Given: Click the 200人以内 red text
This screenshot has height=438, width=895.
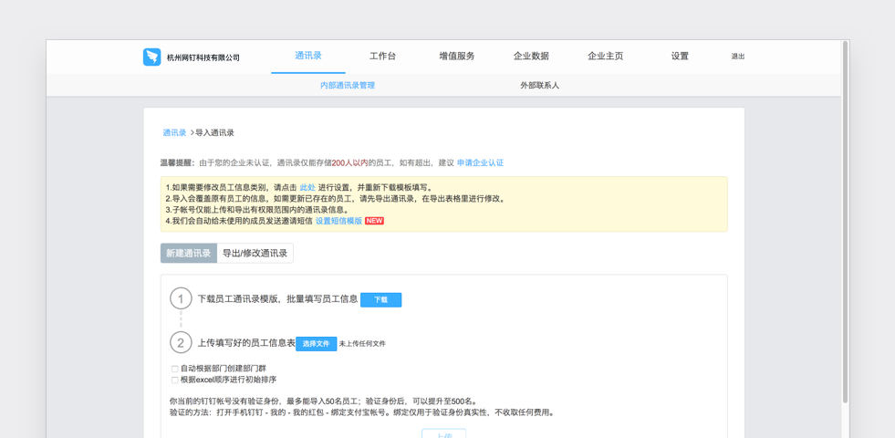Looking at the screenshot, I should (350, 162).
